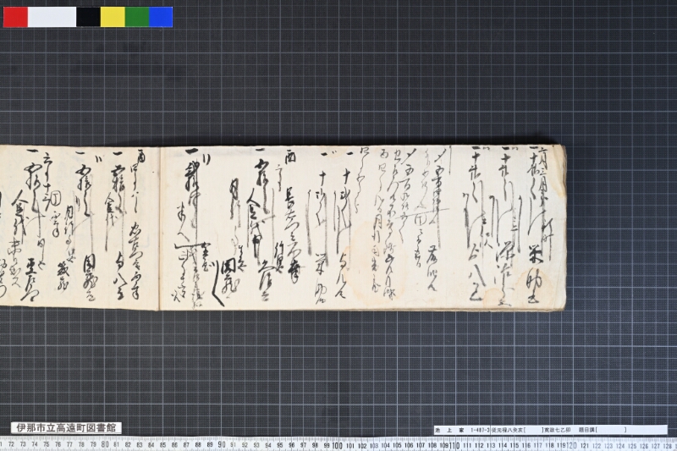Pick the black color patch
677x451 pixels.
click(89, 17)
